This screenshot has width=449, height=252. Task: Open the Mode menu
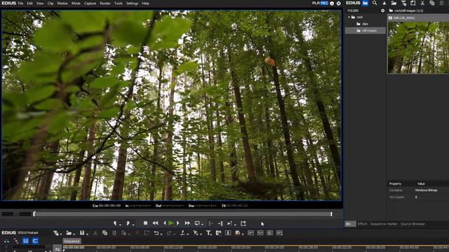pyautogui.click(x=76, y=3)
